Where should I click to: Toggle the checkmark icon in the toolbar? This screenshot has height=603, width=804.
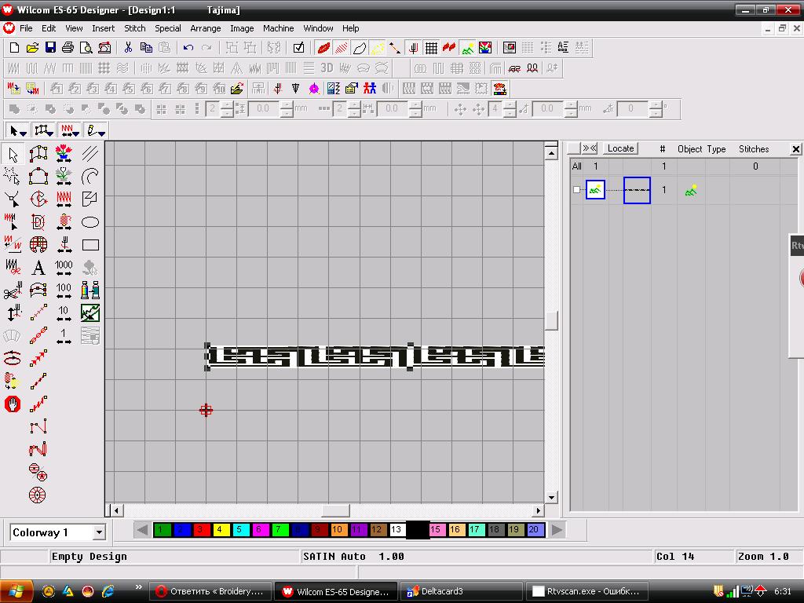point(298,48)
